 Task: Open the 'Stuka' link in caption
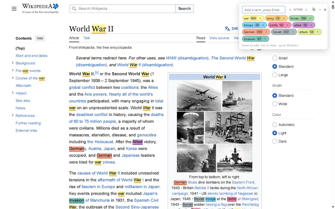click(x=192, y=182)
